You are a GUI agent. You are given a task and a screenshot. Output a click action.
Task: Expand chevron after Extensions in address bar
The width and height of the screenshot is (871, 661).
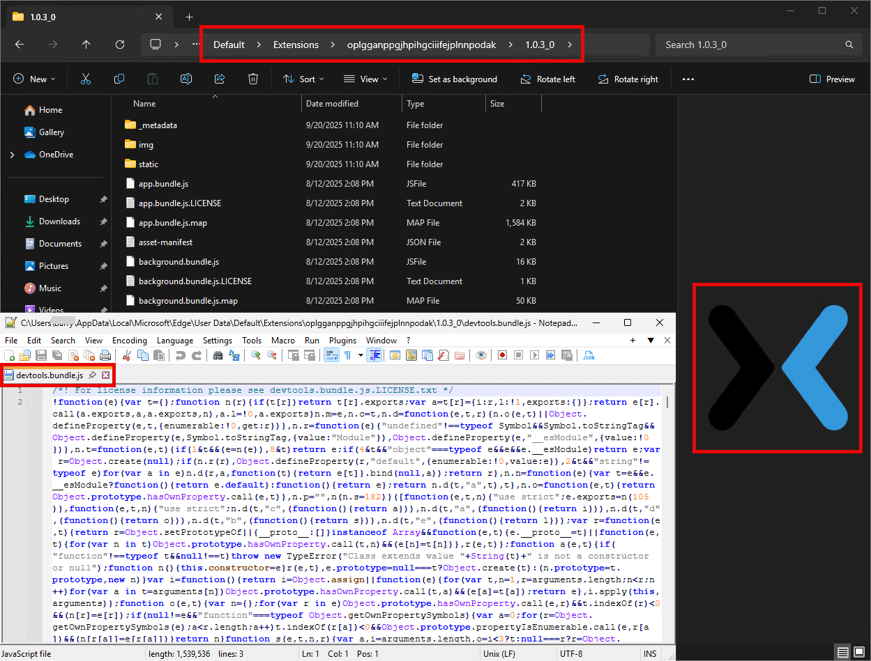click(333, 45)
